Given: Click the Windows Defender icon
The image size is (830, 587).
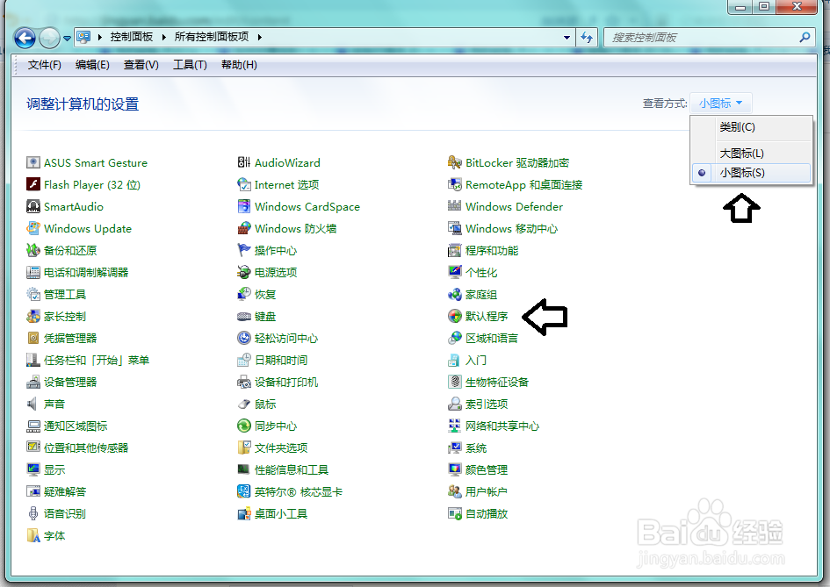Looking at the screenshot, I should 455,206.
